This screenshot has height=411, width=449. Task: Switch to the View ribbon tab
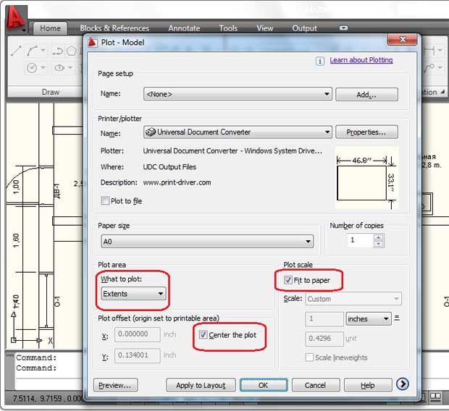265,28
